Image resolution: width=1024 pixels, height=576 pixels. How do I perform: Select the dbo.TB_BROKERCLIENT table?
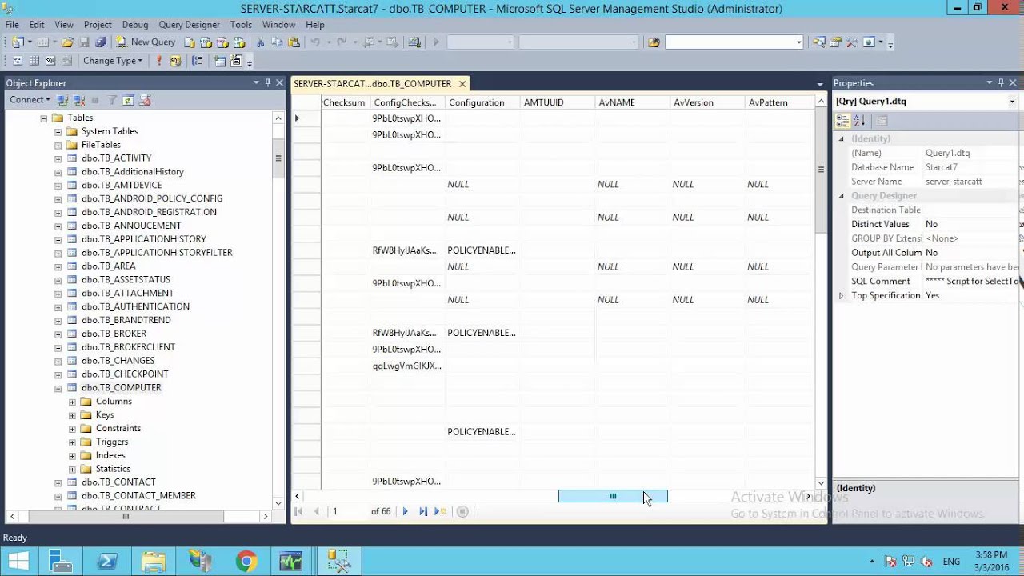click(x=128, y=347)
